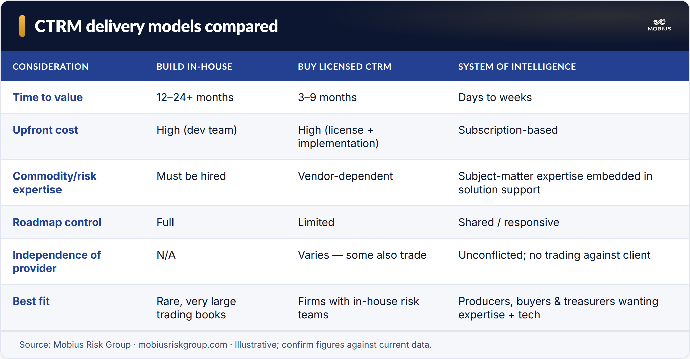The height and width of the screenshot is (359, 690).
Task: Click the Mobius logo icon
Action: 659,25
